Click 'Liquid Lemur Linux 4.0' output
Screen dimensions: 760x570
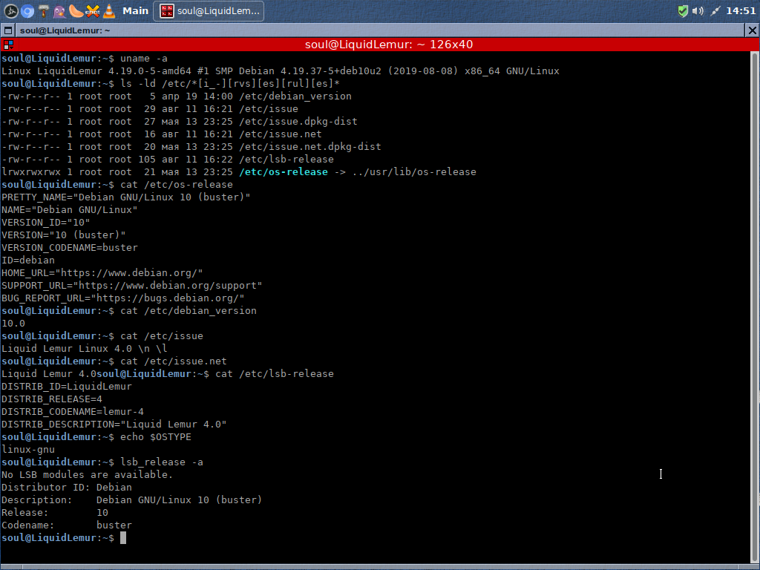coord(66,349)
